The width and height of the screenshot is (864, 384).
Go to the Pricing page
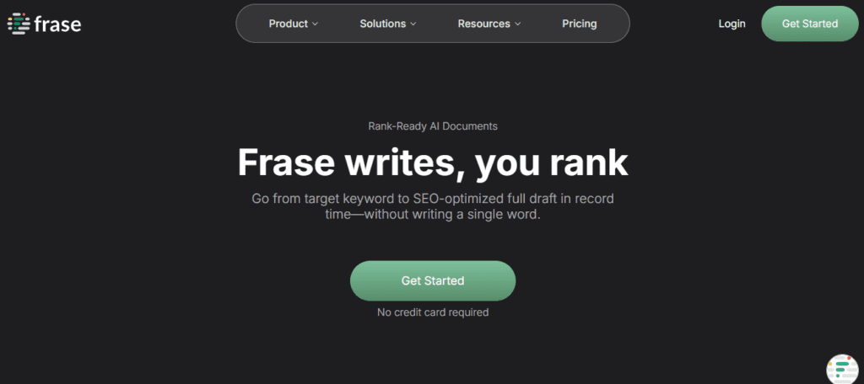(x=579, y=24)
